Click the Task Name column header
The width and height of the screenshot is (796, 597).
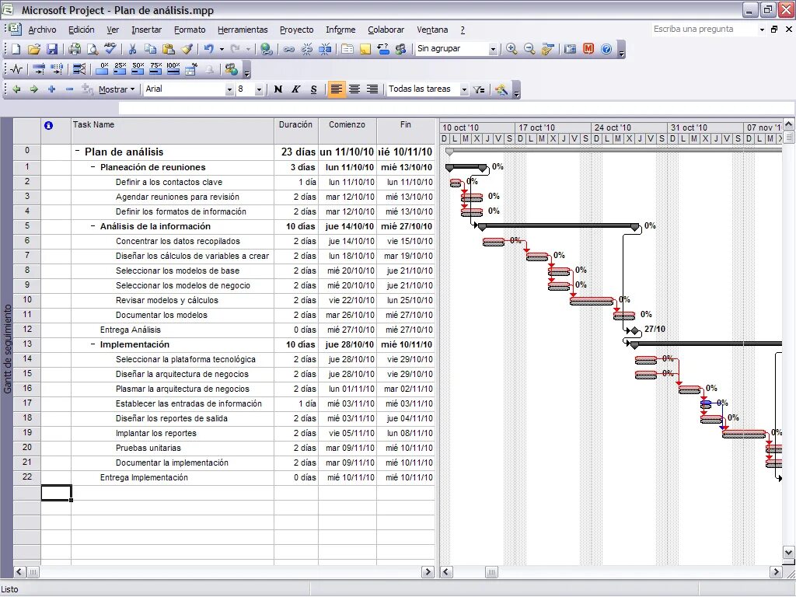[173, 131]
